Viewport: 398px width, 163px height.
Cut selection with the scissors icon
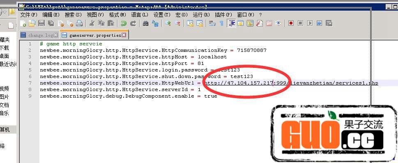(x=92, y=23)
